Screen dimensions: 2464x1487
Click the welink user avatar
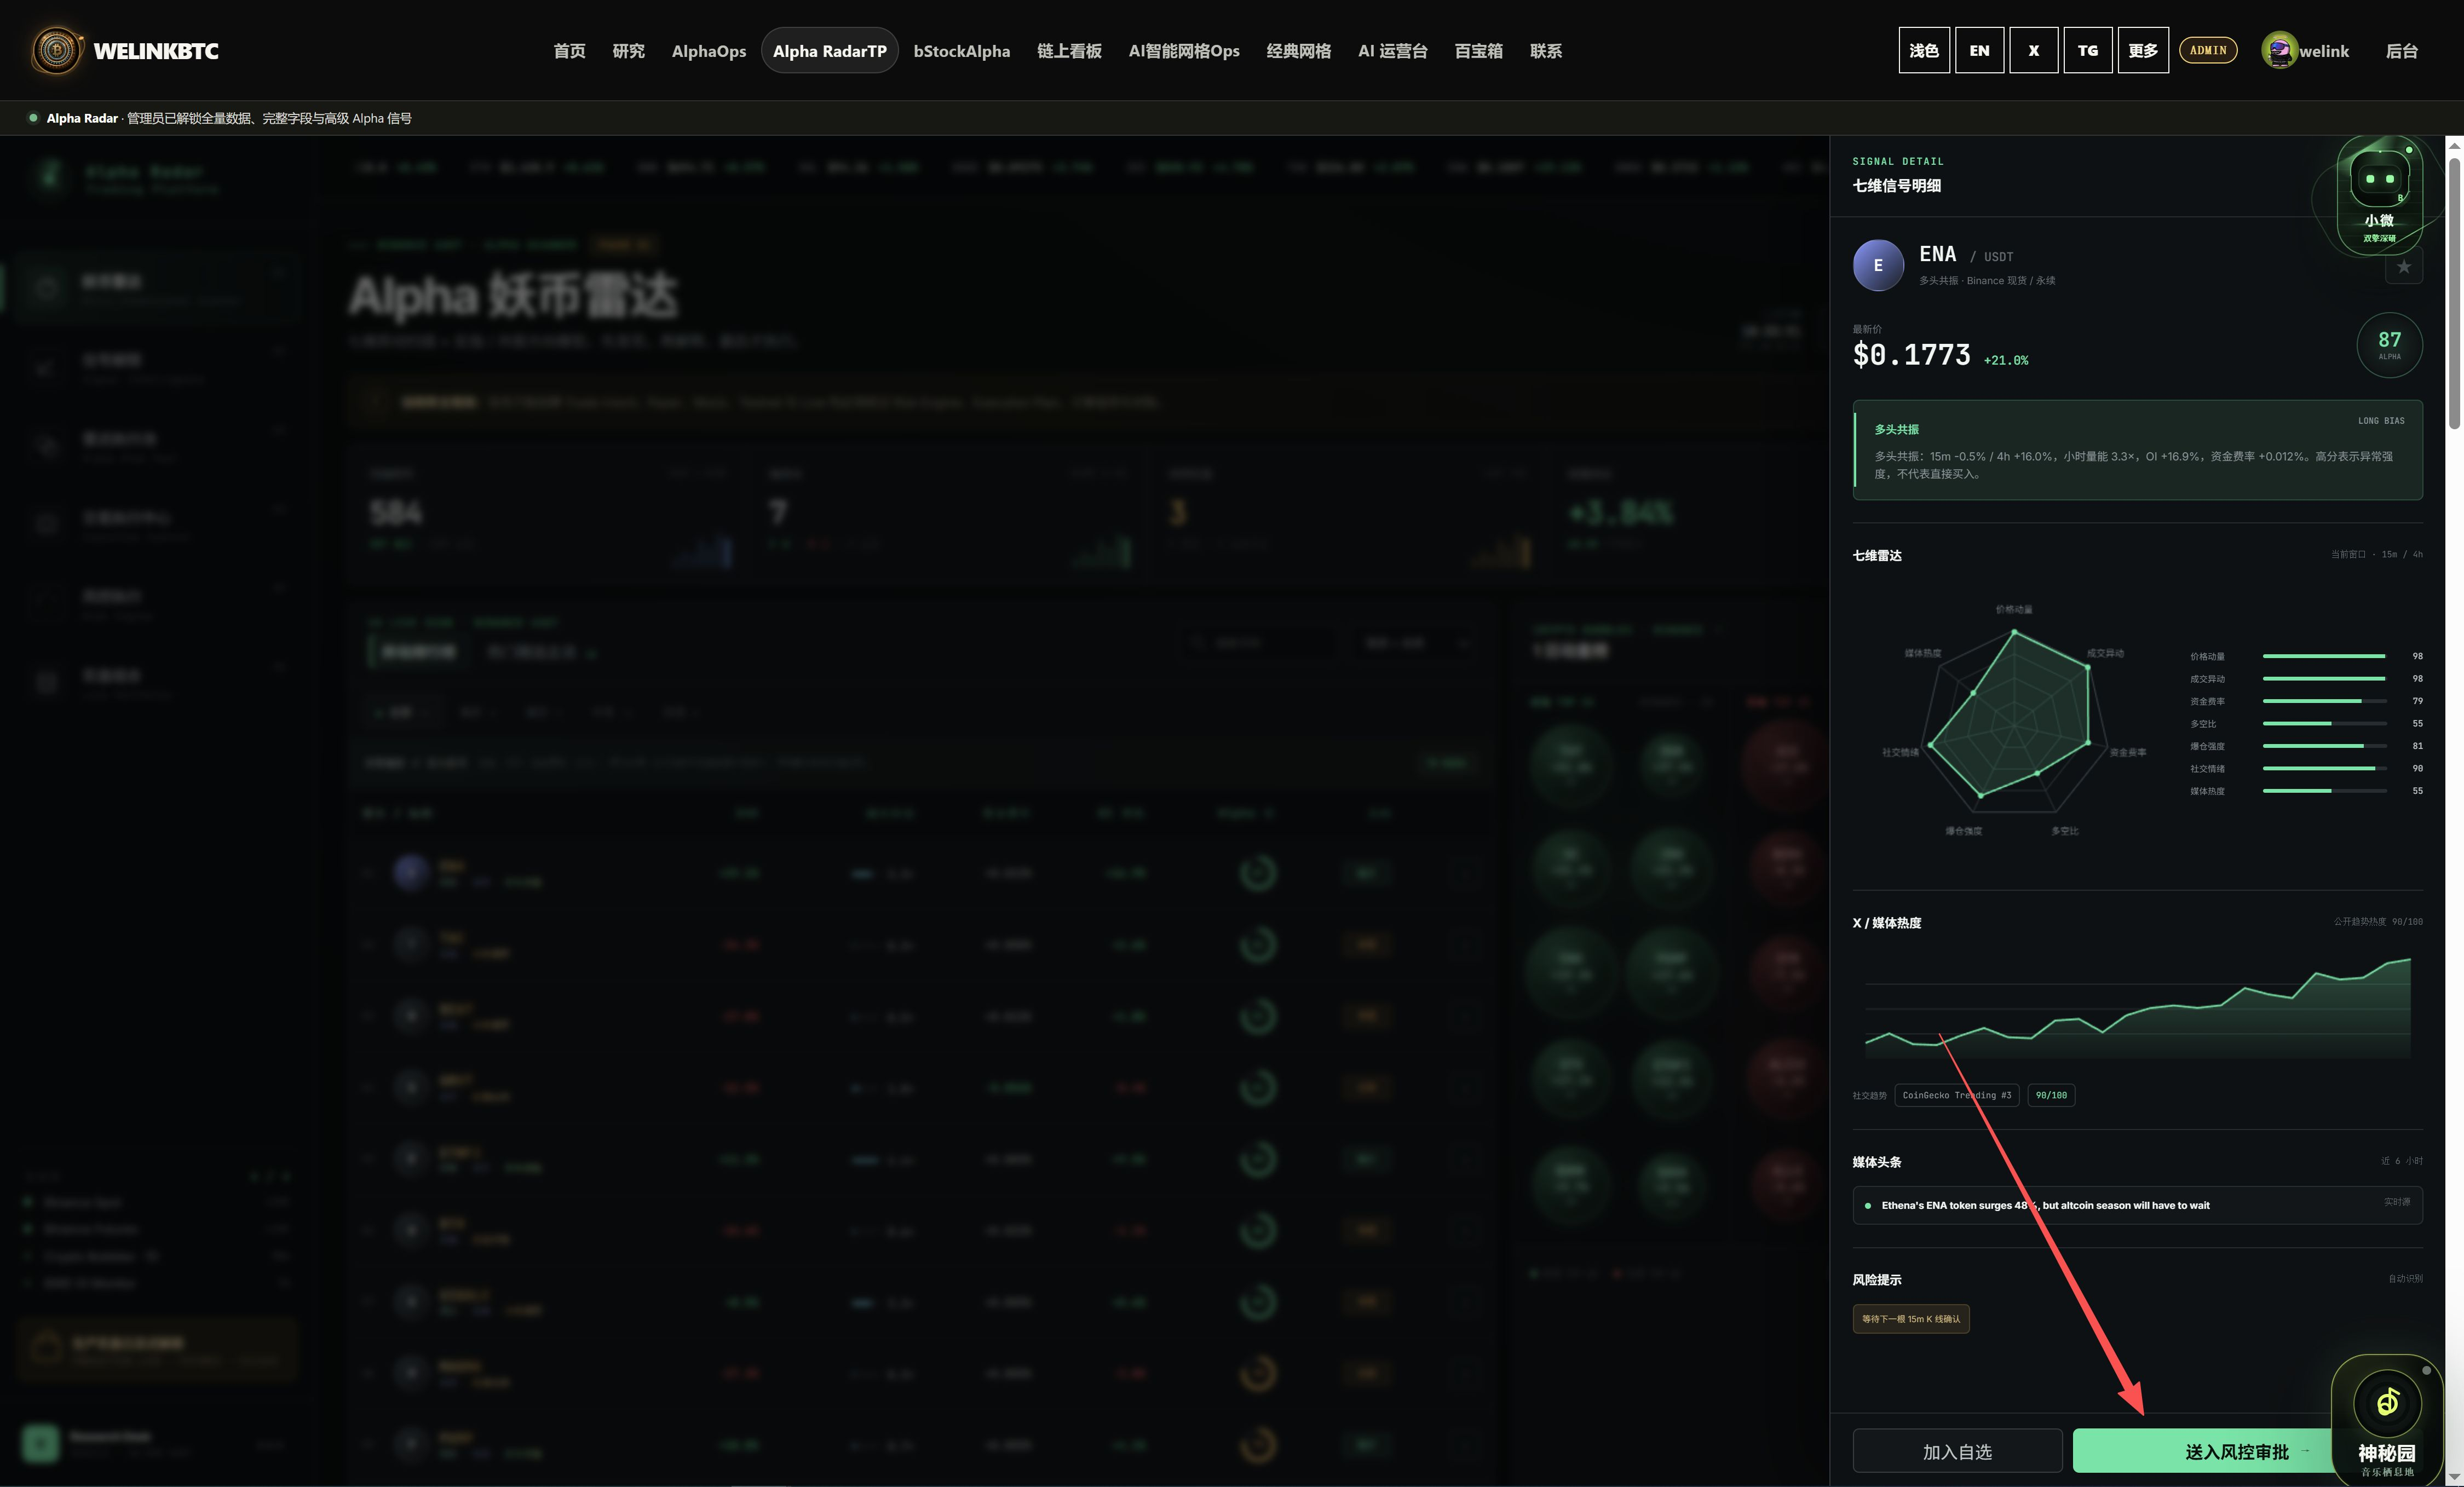(x=2279, y=50)
